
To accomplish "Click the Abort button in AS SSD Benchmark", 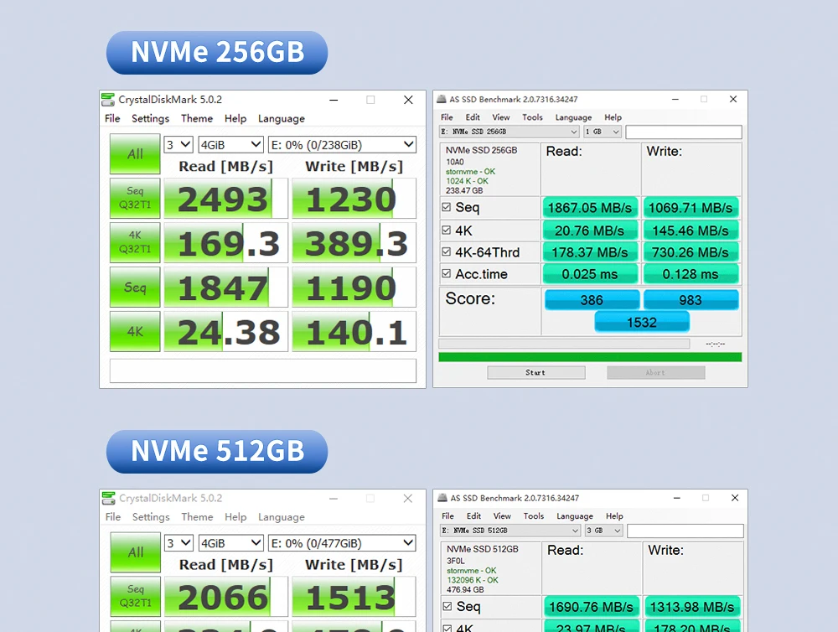I will click(x=655, y=372).
